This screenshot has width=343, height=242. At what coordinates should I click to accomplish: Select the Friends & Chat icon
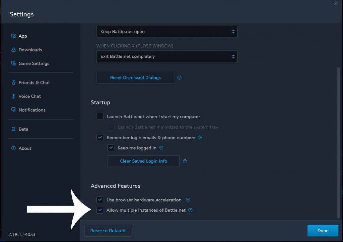pyautogui.click(x=14, y=82)
